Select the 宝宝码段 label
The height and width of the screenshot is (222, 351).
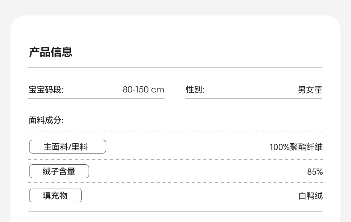click(x=46, y=90)
